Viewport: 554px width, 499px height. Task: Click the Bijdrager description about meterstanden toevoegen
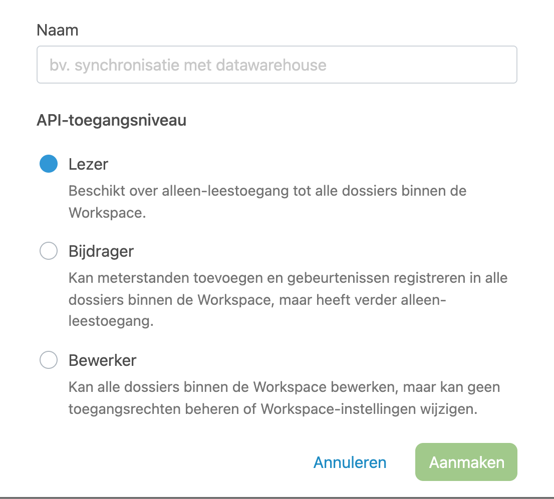coord(288,299)
